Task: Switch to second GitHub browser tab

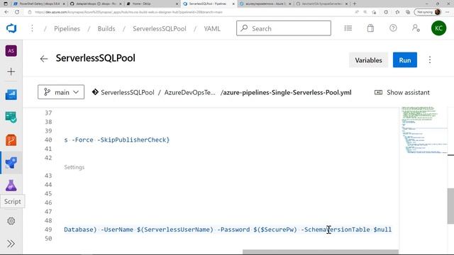Action: click(x=96, y=4)
